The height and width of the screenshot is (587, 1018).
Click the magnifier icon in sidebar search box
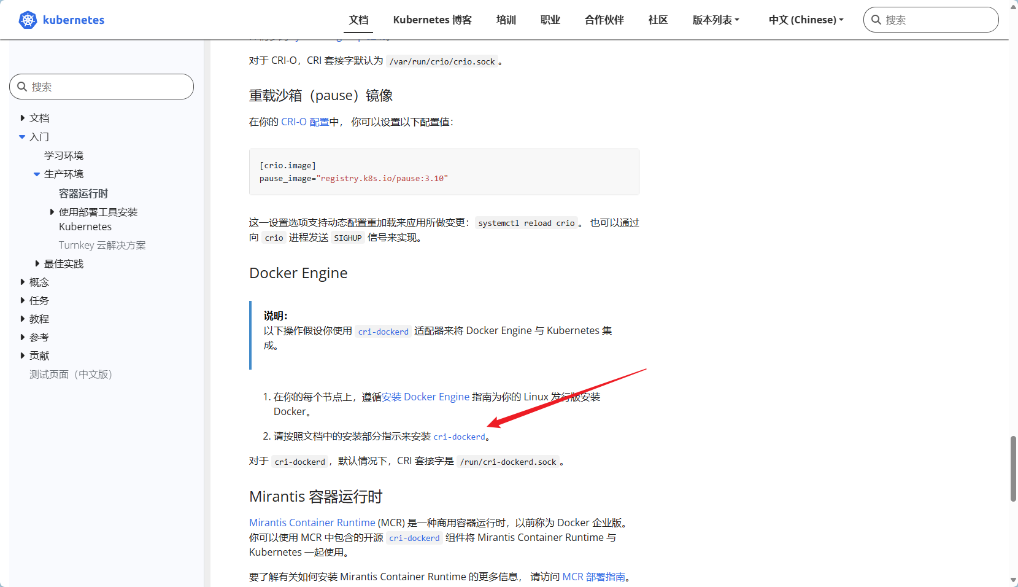[22, 87]
